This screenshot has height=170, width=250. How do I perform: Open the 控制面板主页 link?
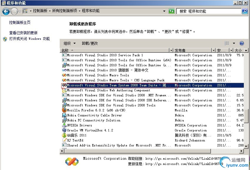(x=20, y=22)
